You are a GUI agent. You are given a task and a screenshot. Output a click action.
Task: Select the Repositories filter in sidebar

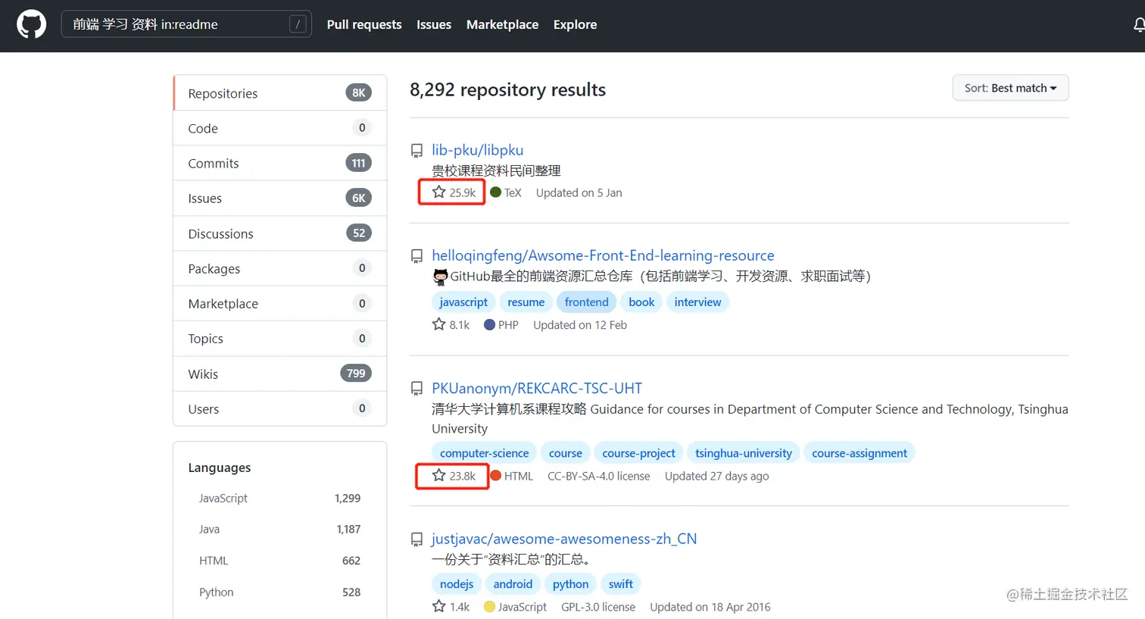pos(280,93)
